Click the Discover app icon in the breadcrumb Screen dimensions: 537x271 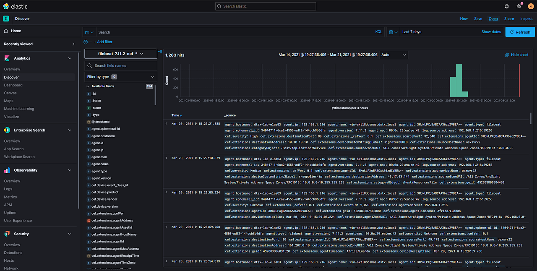(6, 18)
